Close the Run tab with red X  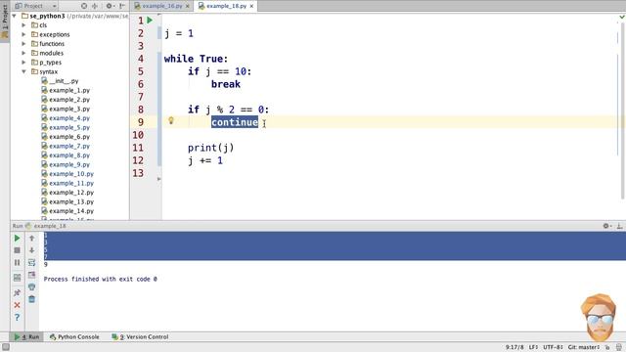click(x=17, y=305)
